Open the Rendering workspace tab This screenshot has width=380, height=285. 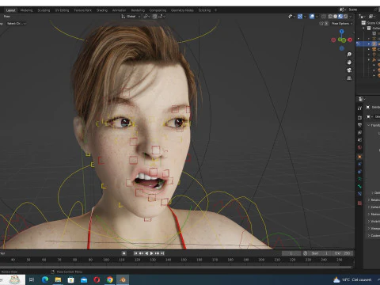[138, 10]
